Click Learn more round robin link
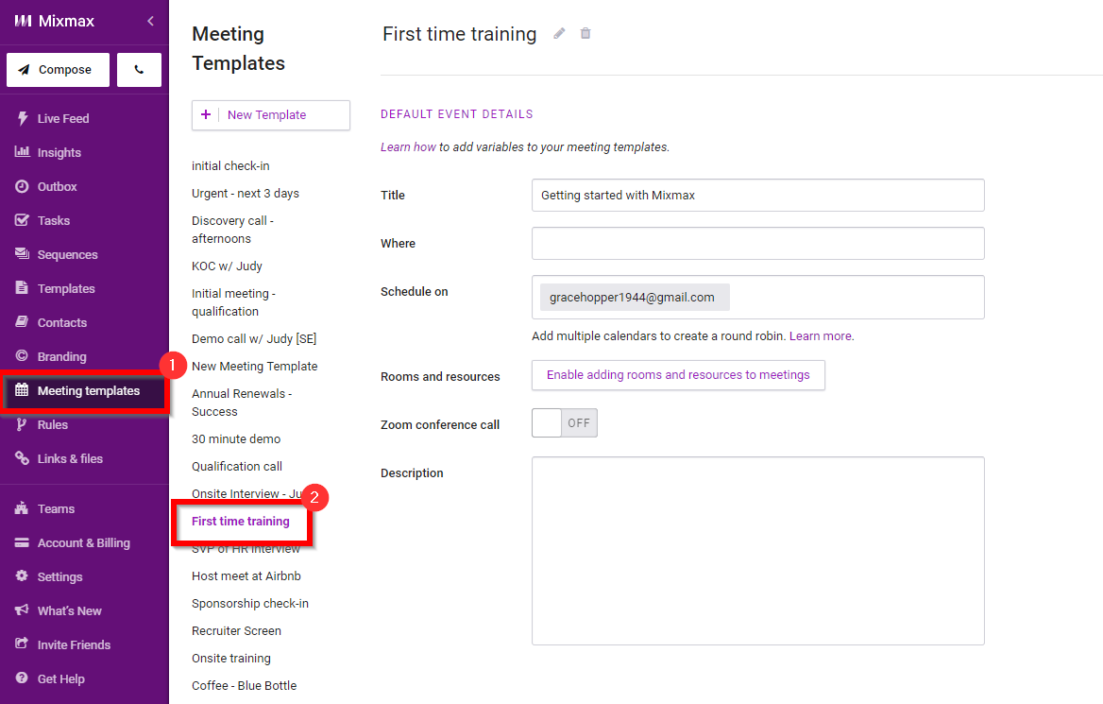The image size is (1103, 704). point(821,335)
